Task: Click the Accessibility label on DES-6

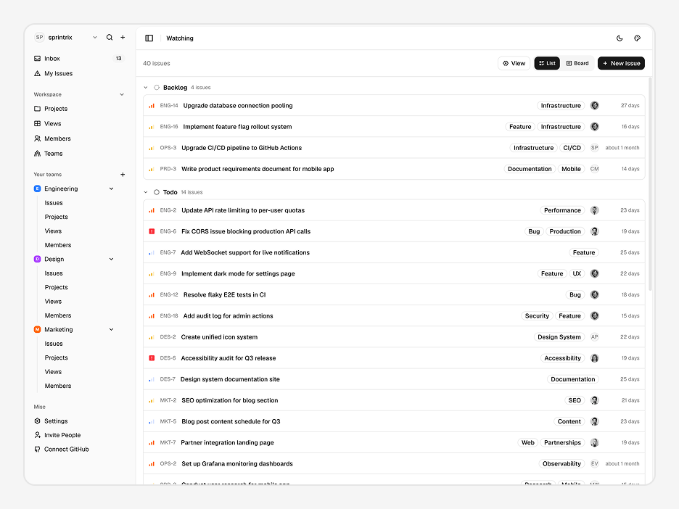Action: pos(562,358)
